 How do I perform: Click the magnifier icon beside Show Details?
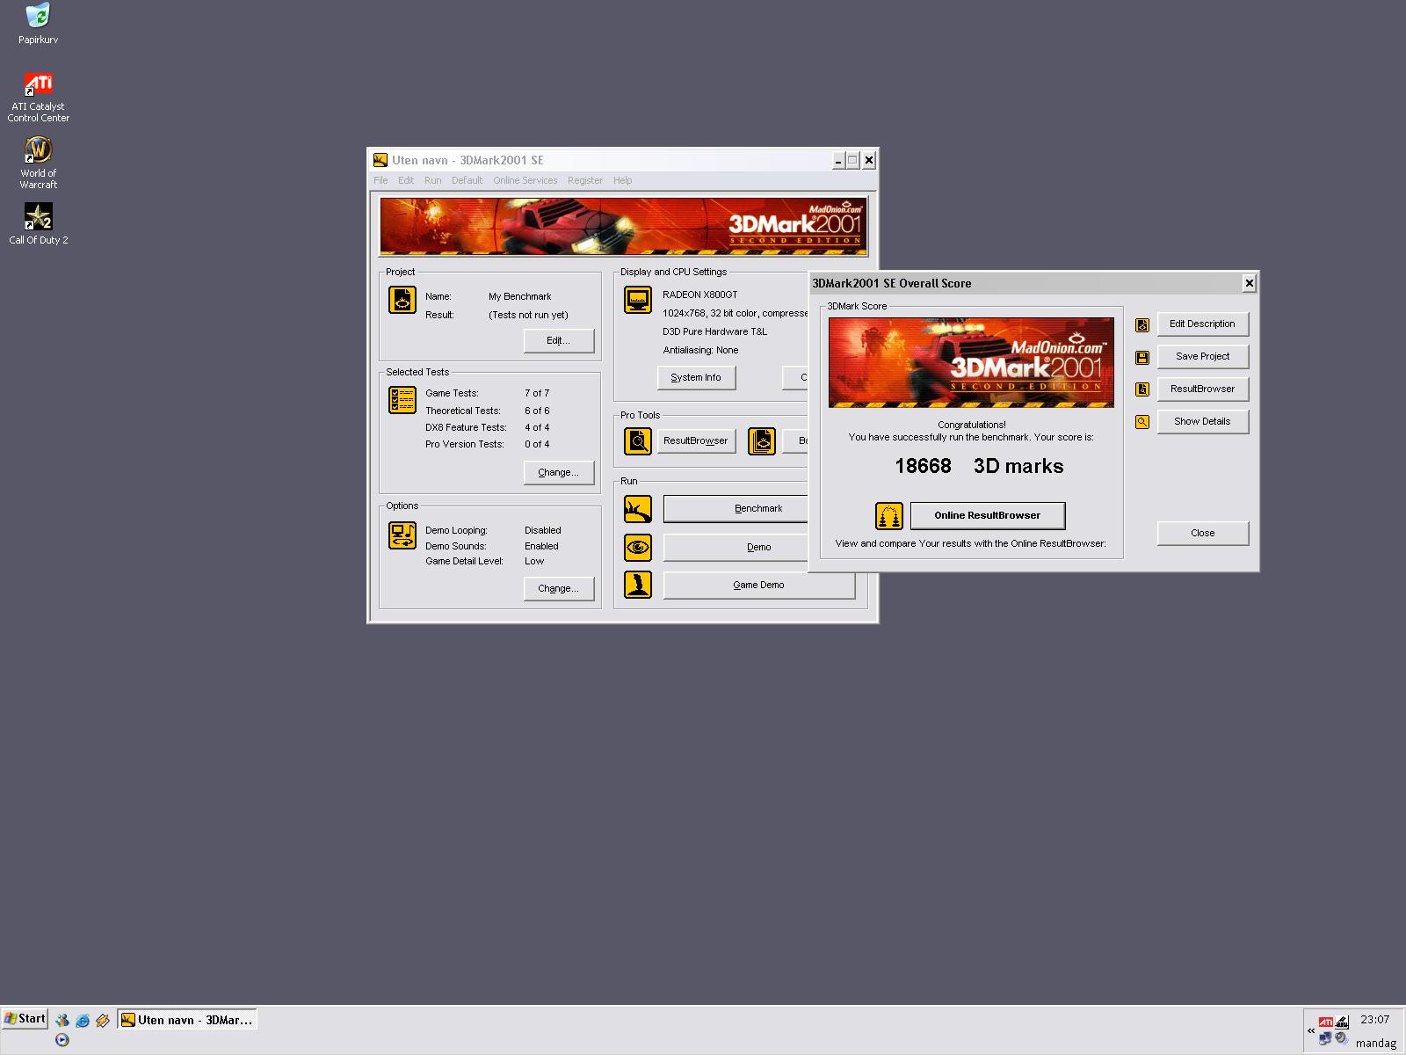click(1142, 422)
